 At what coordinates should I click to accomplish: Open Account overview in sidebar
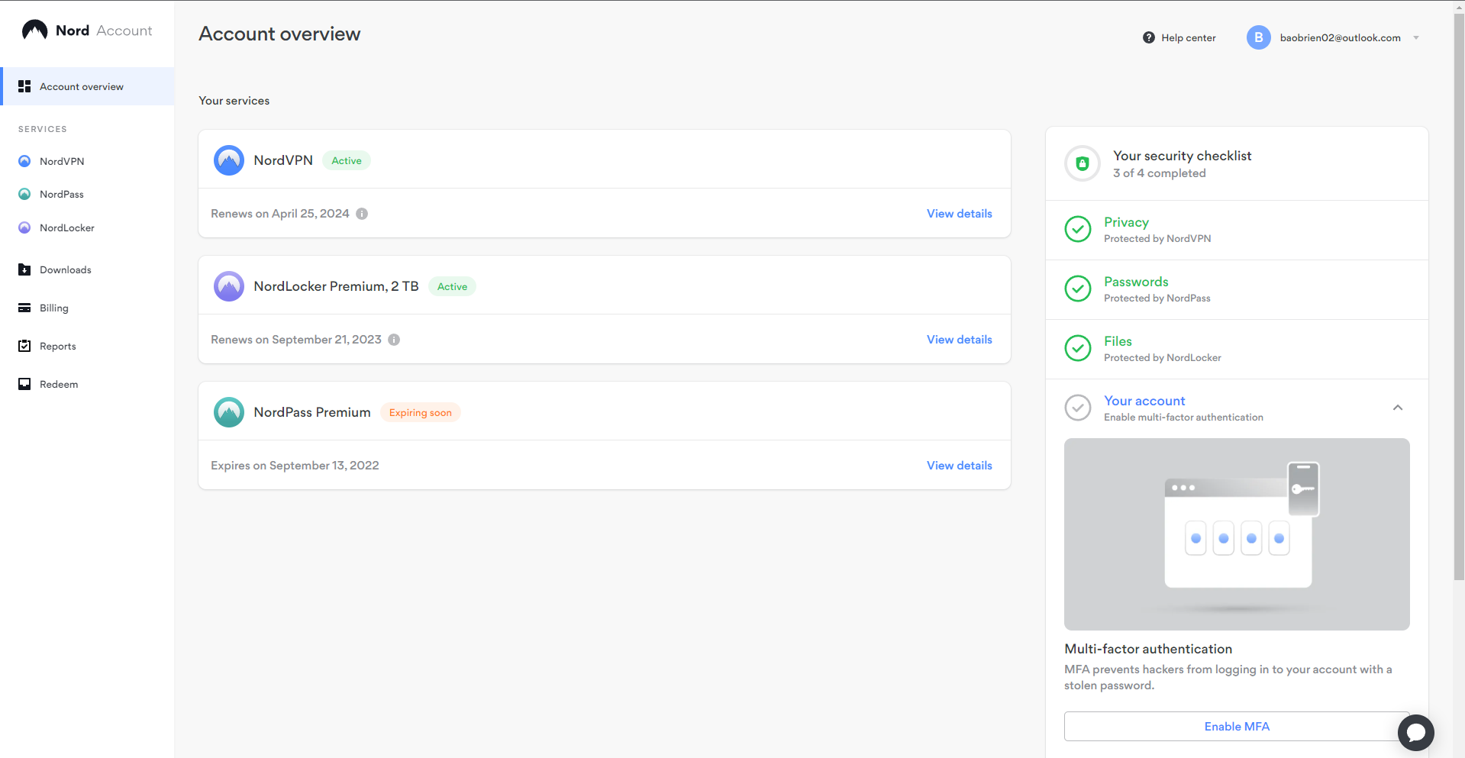click(88, 86)
